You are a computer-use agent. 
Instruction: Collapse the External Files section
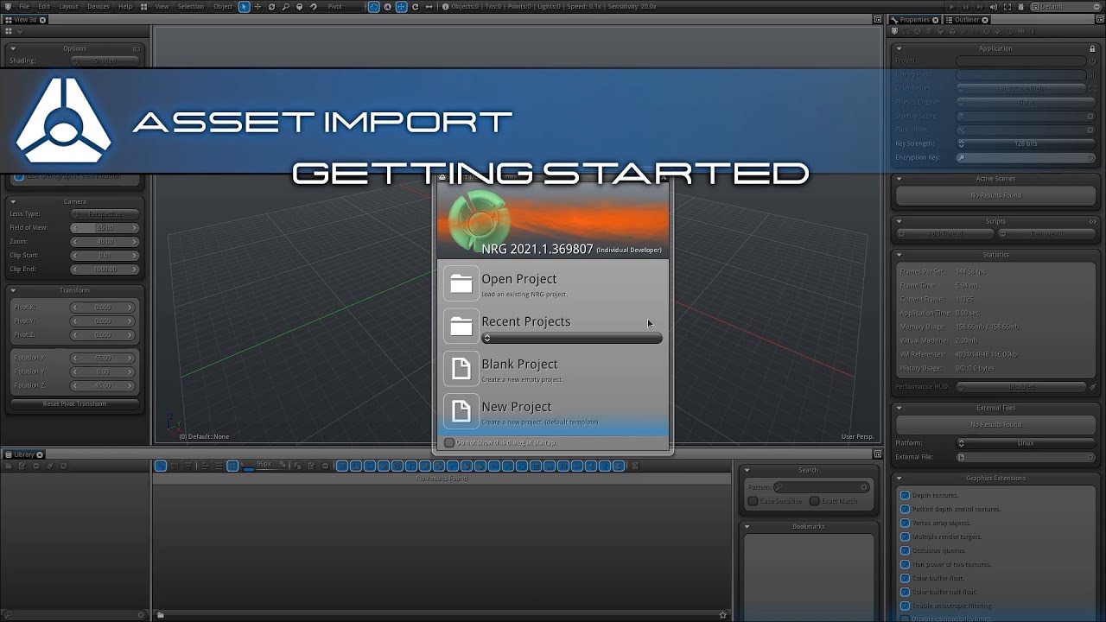pyautogui.click(x=899, y=408)
